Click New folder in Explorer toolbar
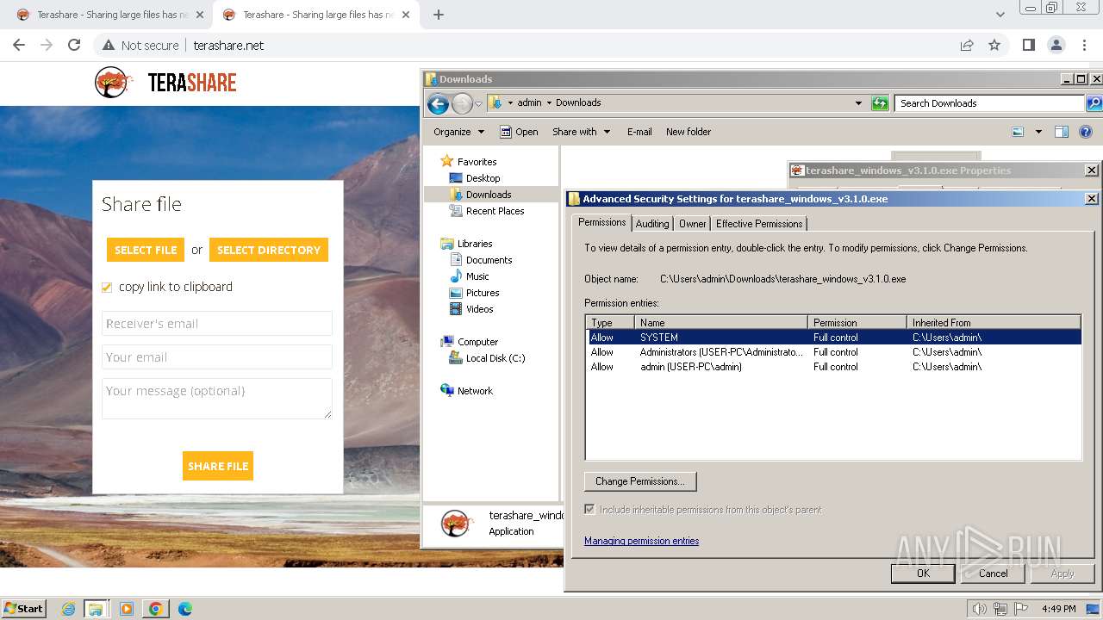Viewport: 1103px width, 620px height. [x=689, y=132]
